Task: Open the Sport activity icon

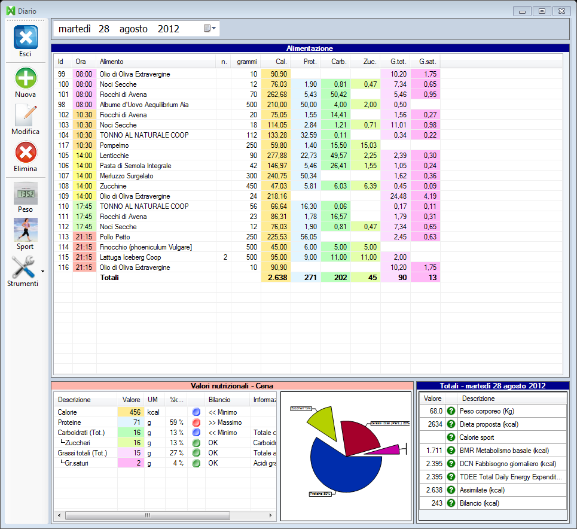Action: 25,230
